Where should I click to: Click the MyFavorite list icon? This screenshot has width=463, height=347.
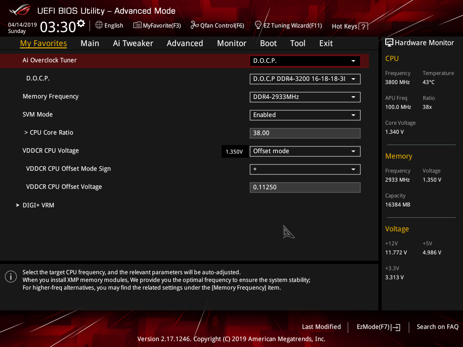point(137,25)
